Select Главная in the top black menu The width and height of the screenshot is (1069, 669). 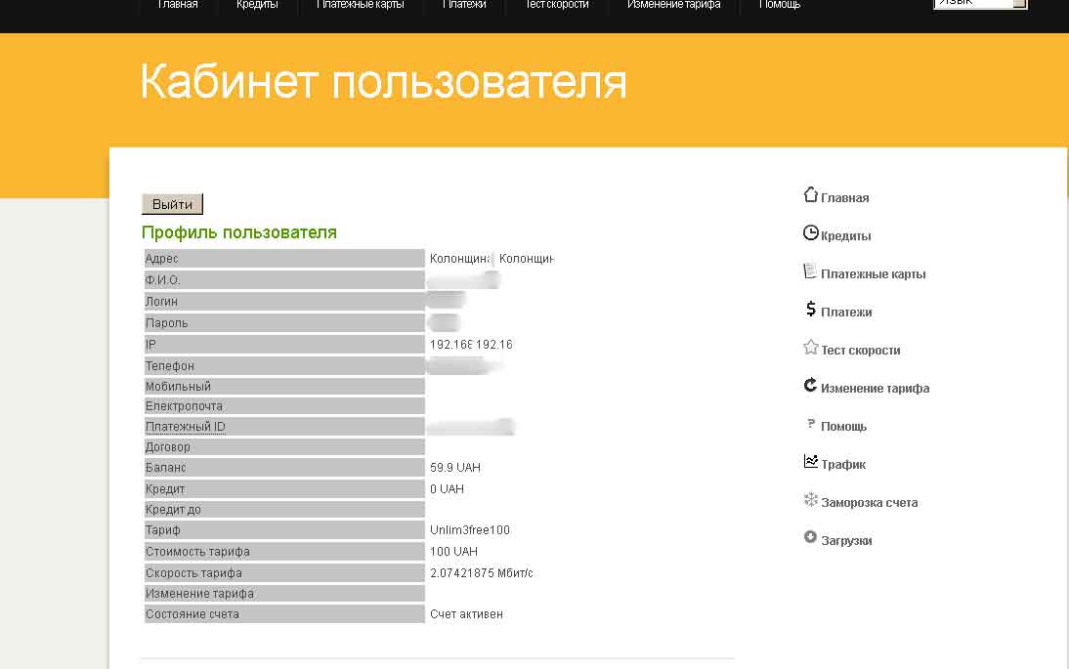(x=177, y=6)
